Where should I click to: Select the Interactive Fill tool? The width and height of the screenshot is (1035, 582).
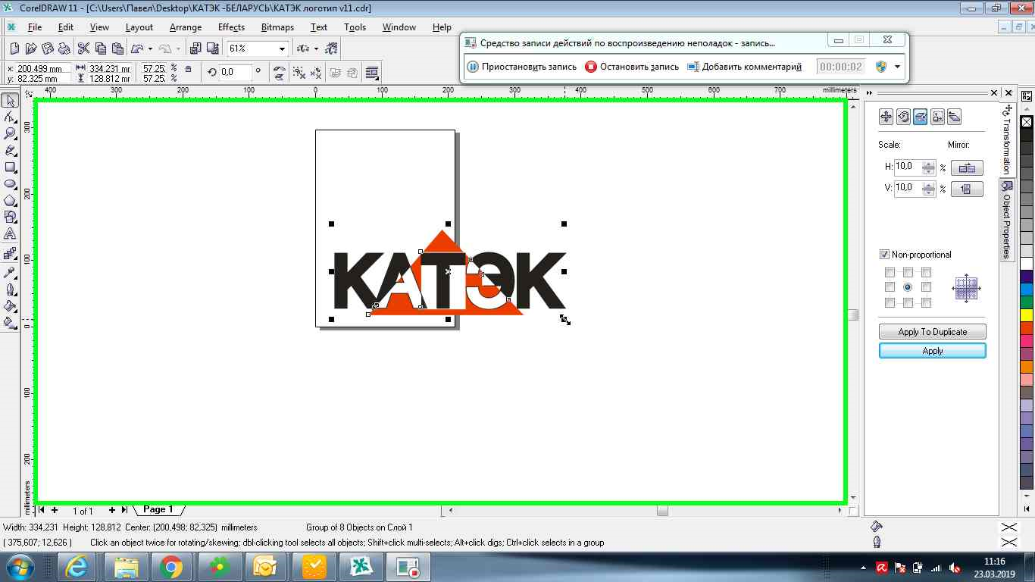(x=10, y=322)
